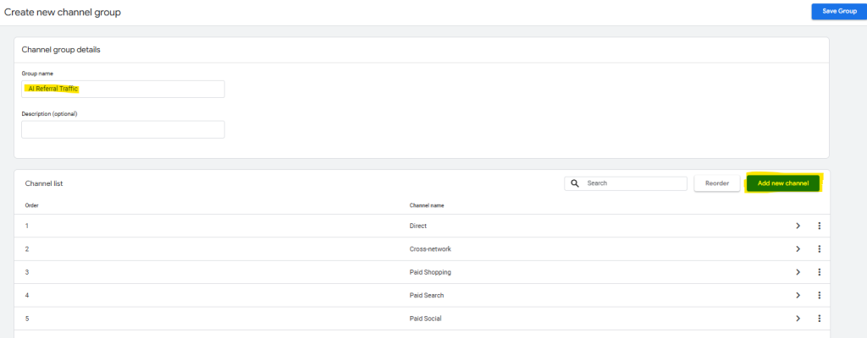Open the three-dot menu for Paid Shopping
The height and width of the screenshot is (338, 867).
coord(819,272)
